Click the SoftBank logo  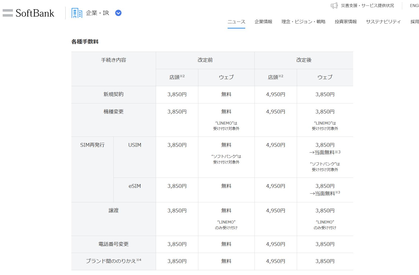[x=28, y=13]
